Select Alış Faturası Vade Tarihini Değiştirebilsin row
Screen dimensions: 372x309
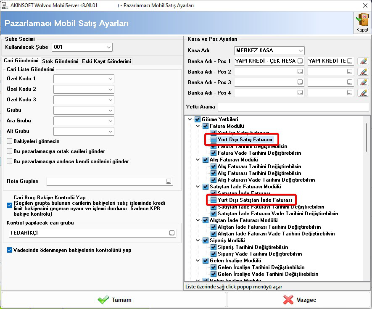coord(266,180)
